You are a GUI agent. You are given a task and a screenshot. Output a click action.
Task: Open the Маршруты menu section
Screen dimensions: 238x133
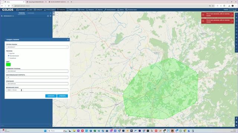point(90,10)
